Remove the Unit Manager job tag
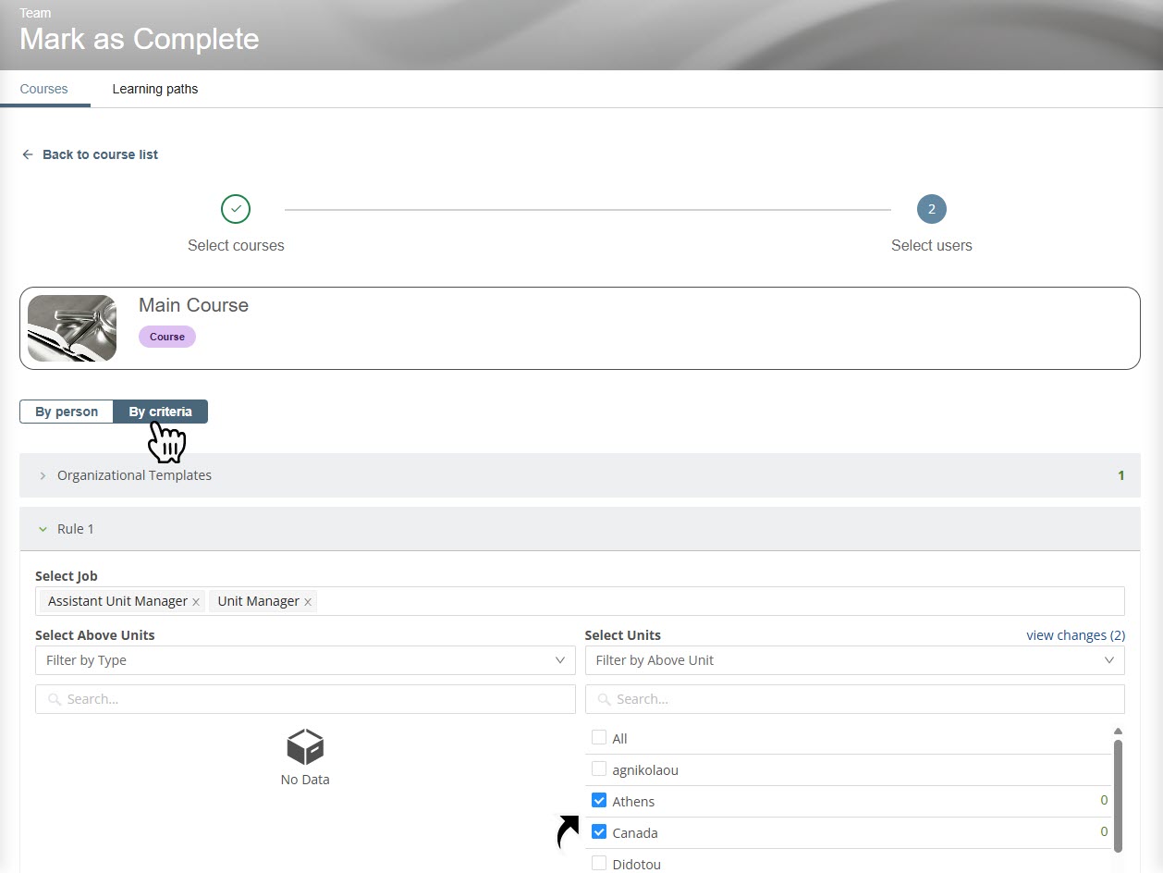The height and width of the screenshot is (873, 1163). pos(308,602)
